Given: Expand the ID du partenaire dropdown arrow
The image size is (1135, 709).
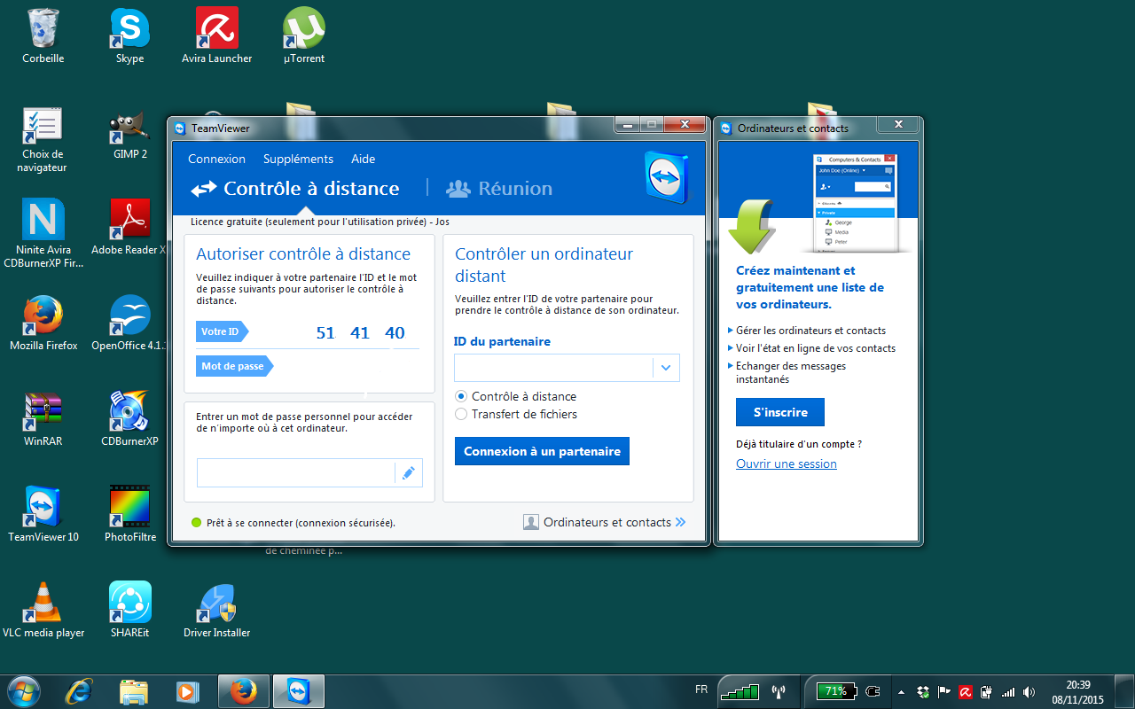Looking at the screenshot, I should [666, 368].
